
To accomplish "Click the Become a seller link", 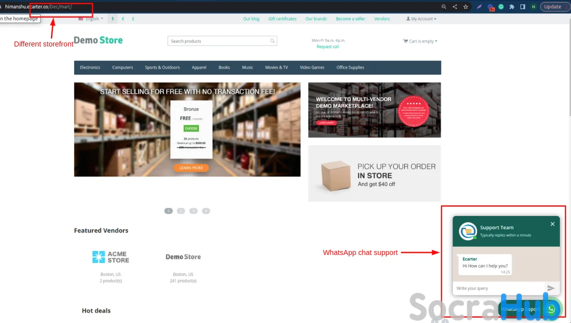I will point(350,19).
